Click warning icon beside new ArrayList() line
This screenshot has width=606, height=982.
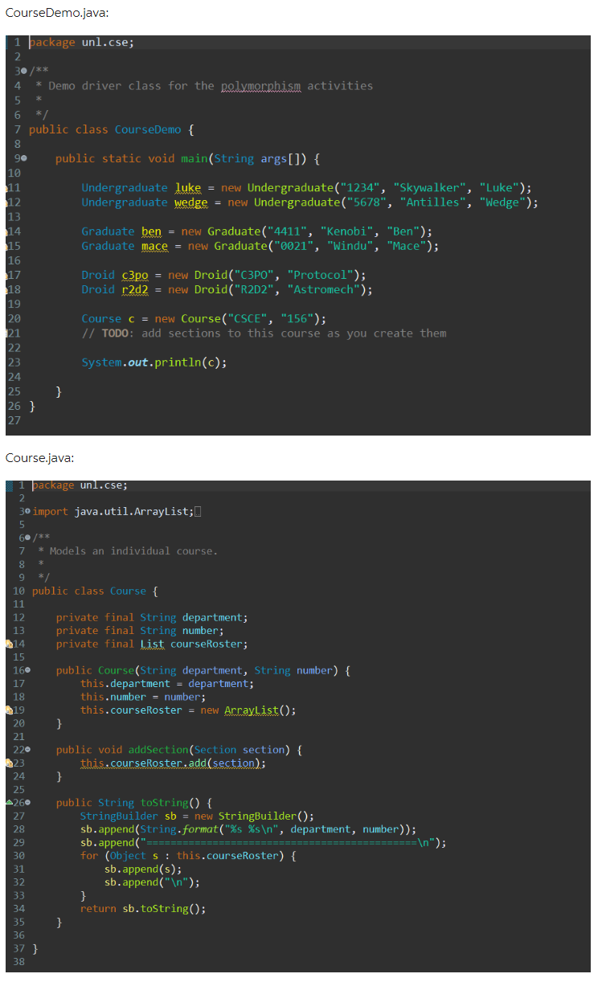click(9, 710)
